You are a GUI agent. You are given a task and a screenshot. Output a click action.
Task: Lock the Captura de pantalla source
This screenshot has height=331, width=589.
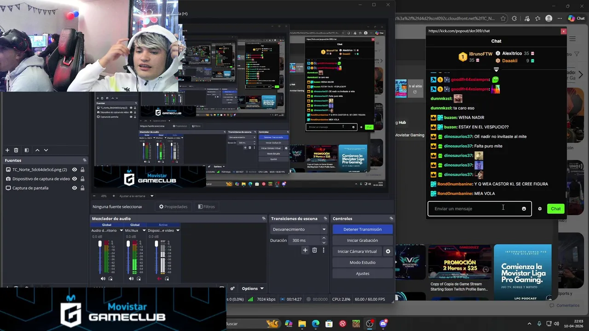[x=82, y=188]
